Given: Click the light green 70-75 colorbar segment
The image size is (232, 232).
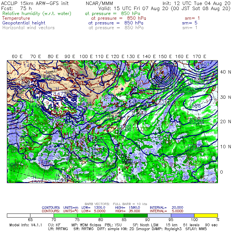Looking at the screenshot, I should pyautogui.click(x=66, y=215).
